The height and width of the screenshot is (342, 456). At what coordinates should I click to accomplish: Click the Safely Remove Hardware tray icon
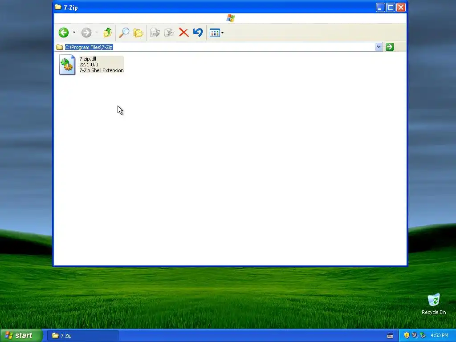[423, 335]
